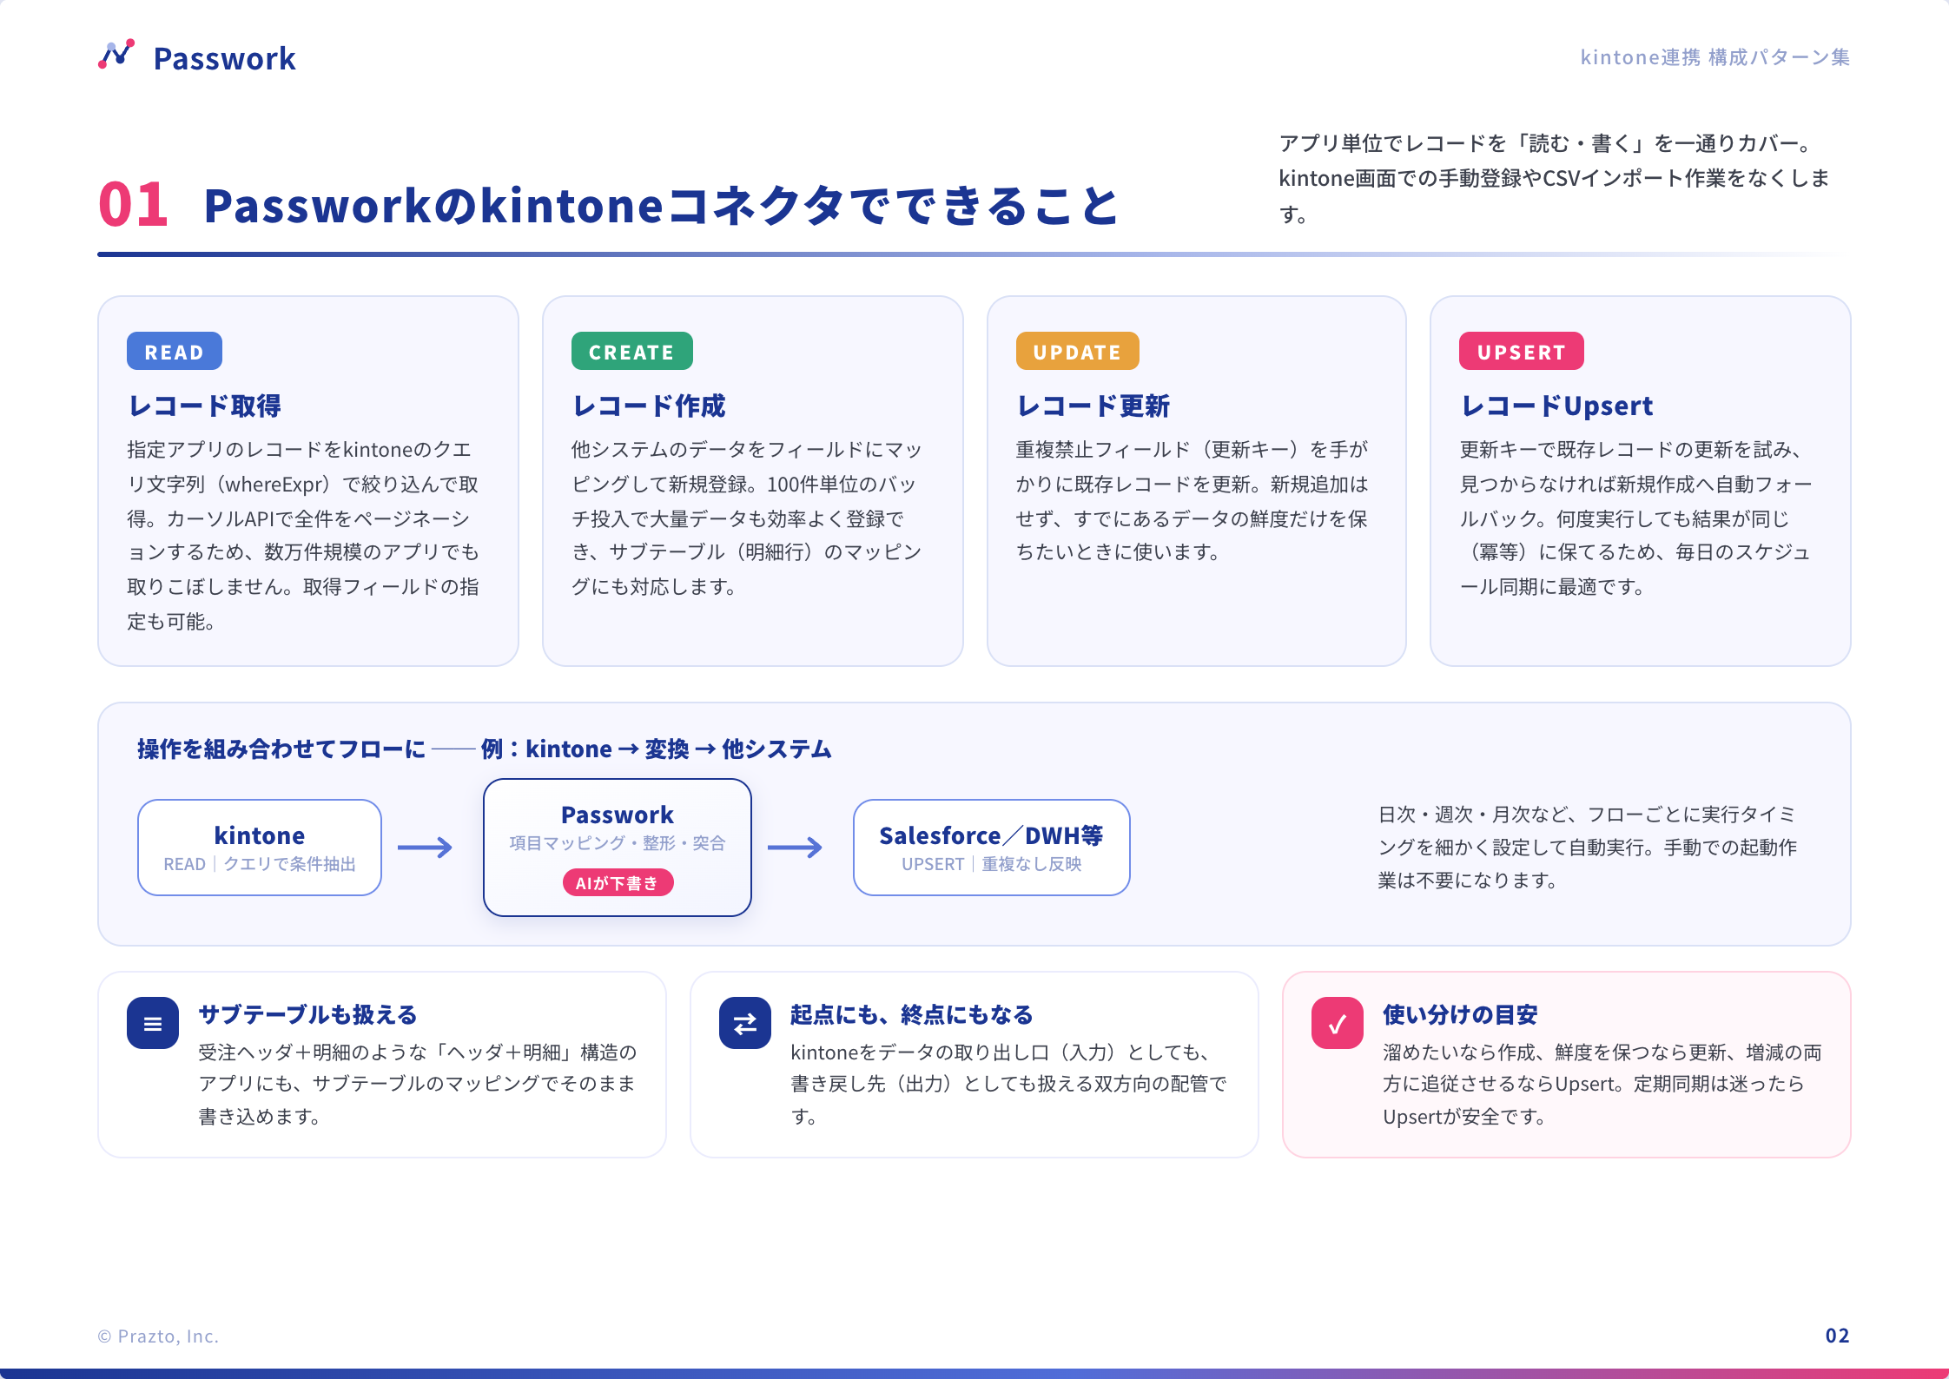The width and height of the screenshot is (1949, 1379).
Task: Click the green CREATE badge
Action: pyautogui.click(x=632, y=352)
